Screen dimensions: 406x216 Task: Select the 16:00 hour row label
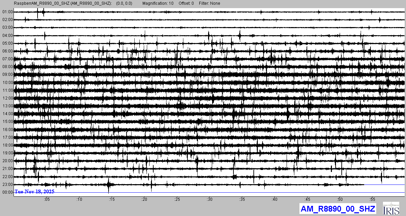click(x=7, y=130)
